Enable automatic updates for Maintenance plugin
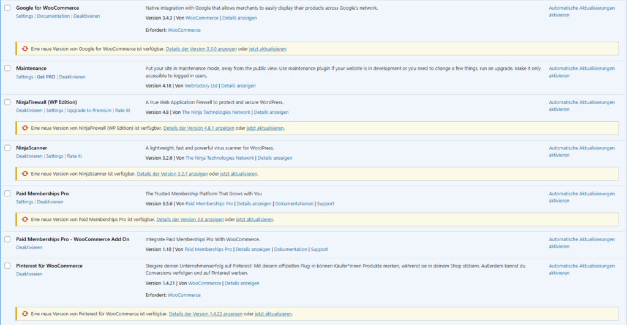 coord(581,72)
